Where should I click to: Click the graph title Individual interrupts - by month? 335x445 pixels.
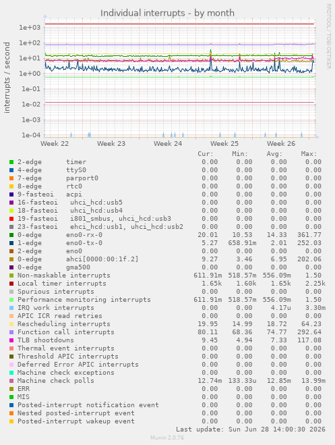(167, 13)
